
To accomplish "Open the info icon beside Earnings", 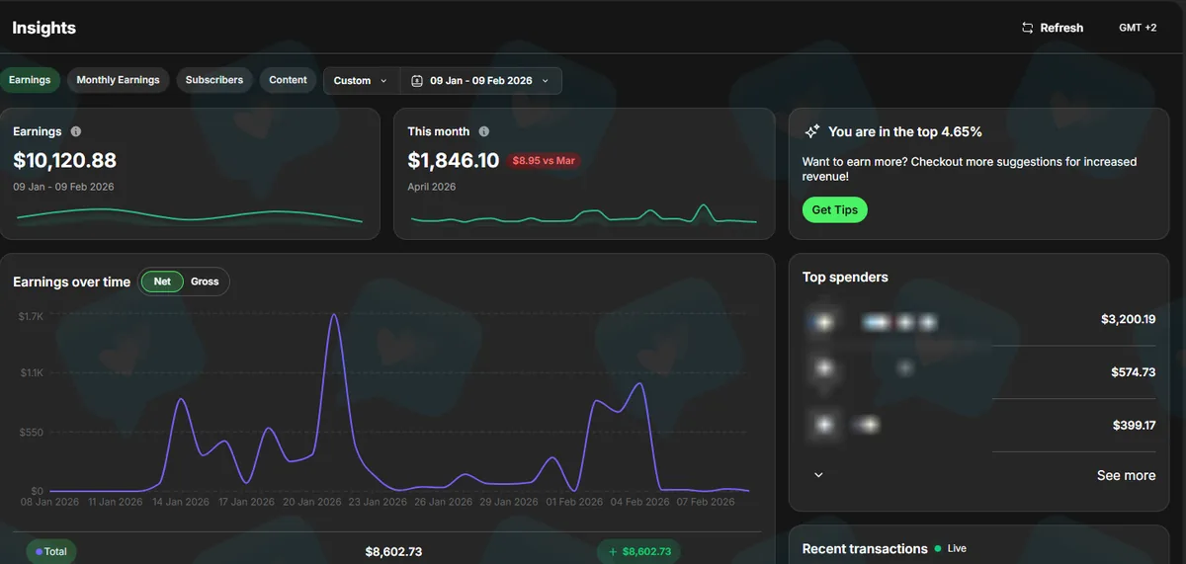I will [76, 131].
